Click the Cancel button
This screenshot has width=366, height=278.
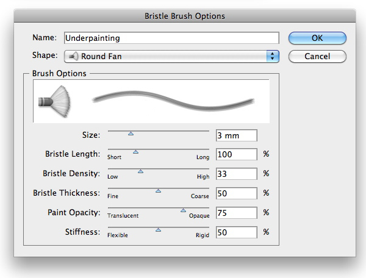(317, 57)
